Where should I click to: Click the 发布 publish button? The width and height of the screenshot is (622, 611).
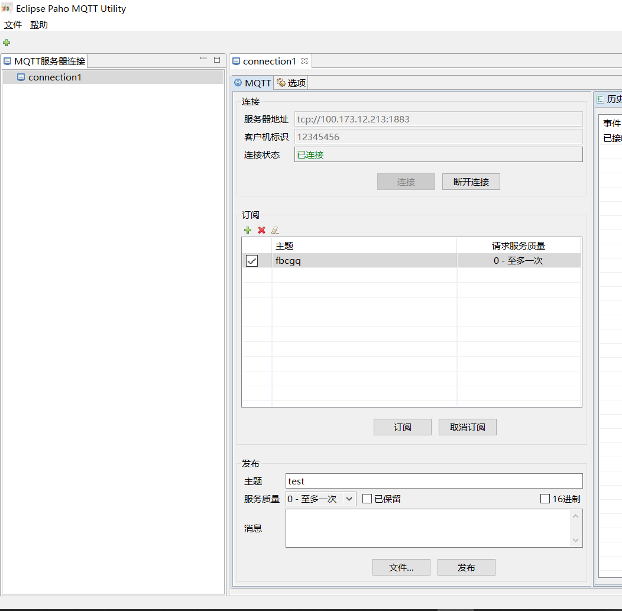coord(466,567)
